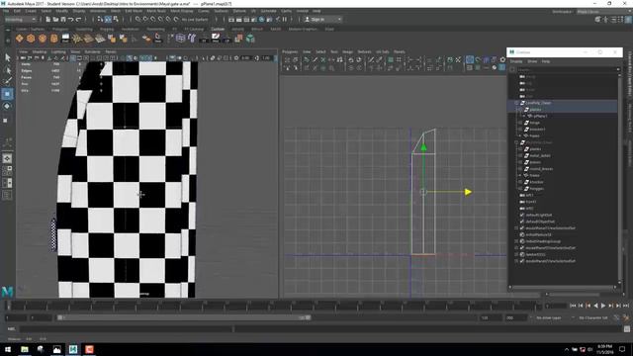
Task: Rotate UVs counterclockwise in UV Editor
Action: (351, 59)
